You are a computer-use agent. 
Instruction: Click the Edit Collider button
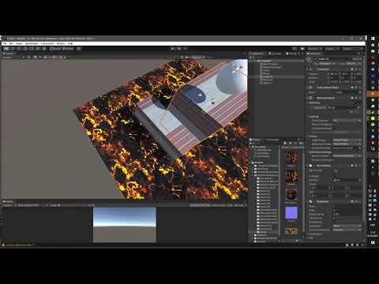point(336,170)
